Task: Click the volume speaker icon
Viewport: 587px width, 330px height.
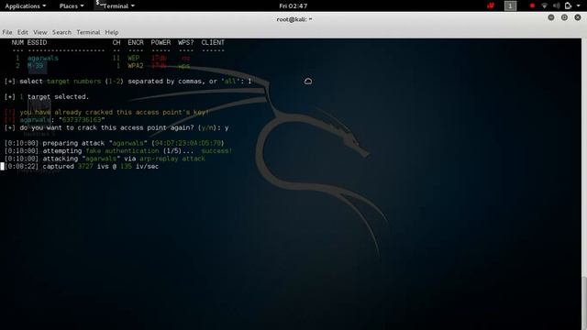Action: (557, 6)
